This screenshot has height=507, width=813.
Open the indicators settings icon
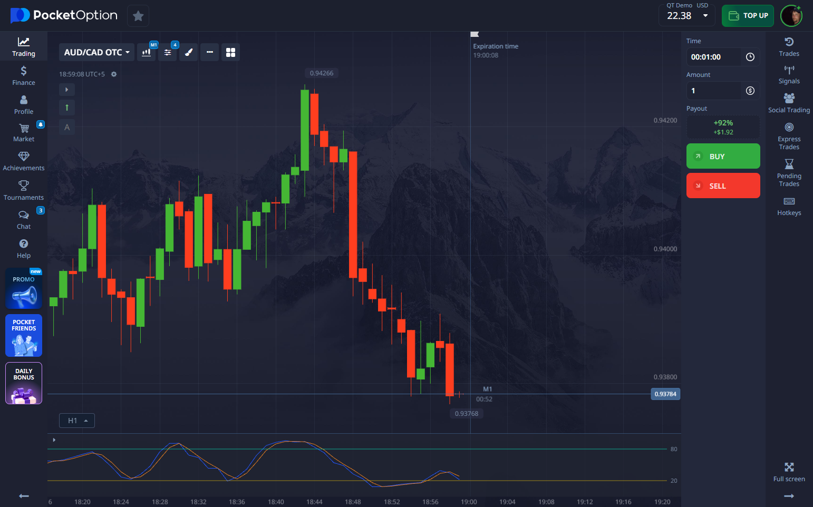click(x=168, y=52)
